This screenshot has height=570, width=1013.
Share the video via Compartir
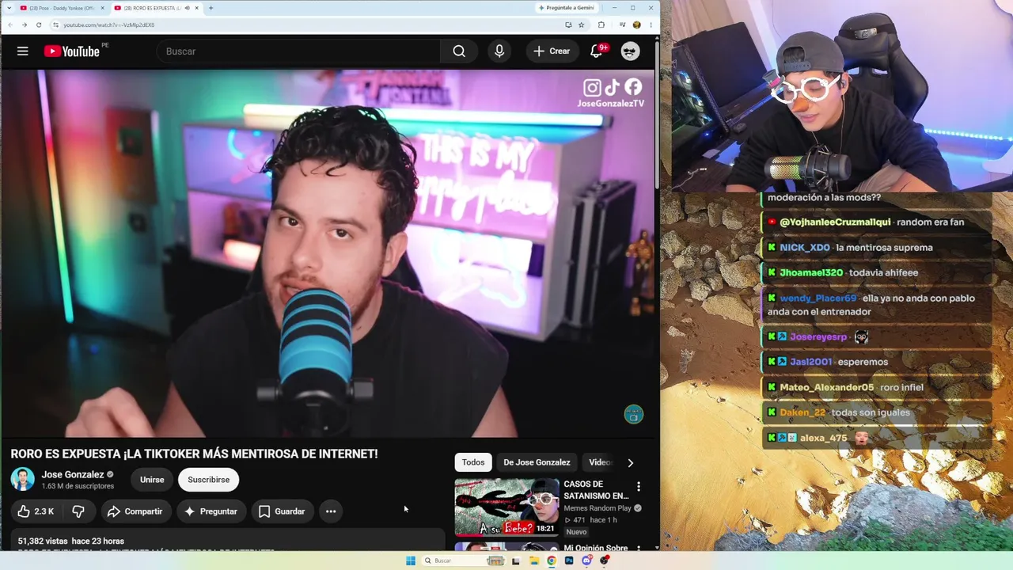135,511
